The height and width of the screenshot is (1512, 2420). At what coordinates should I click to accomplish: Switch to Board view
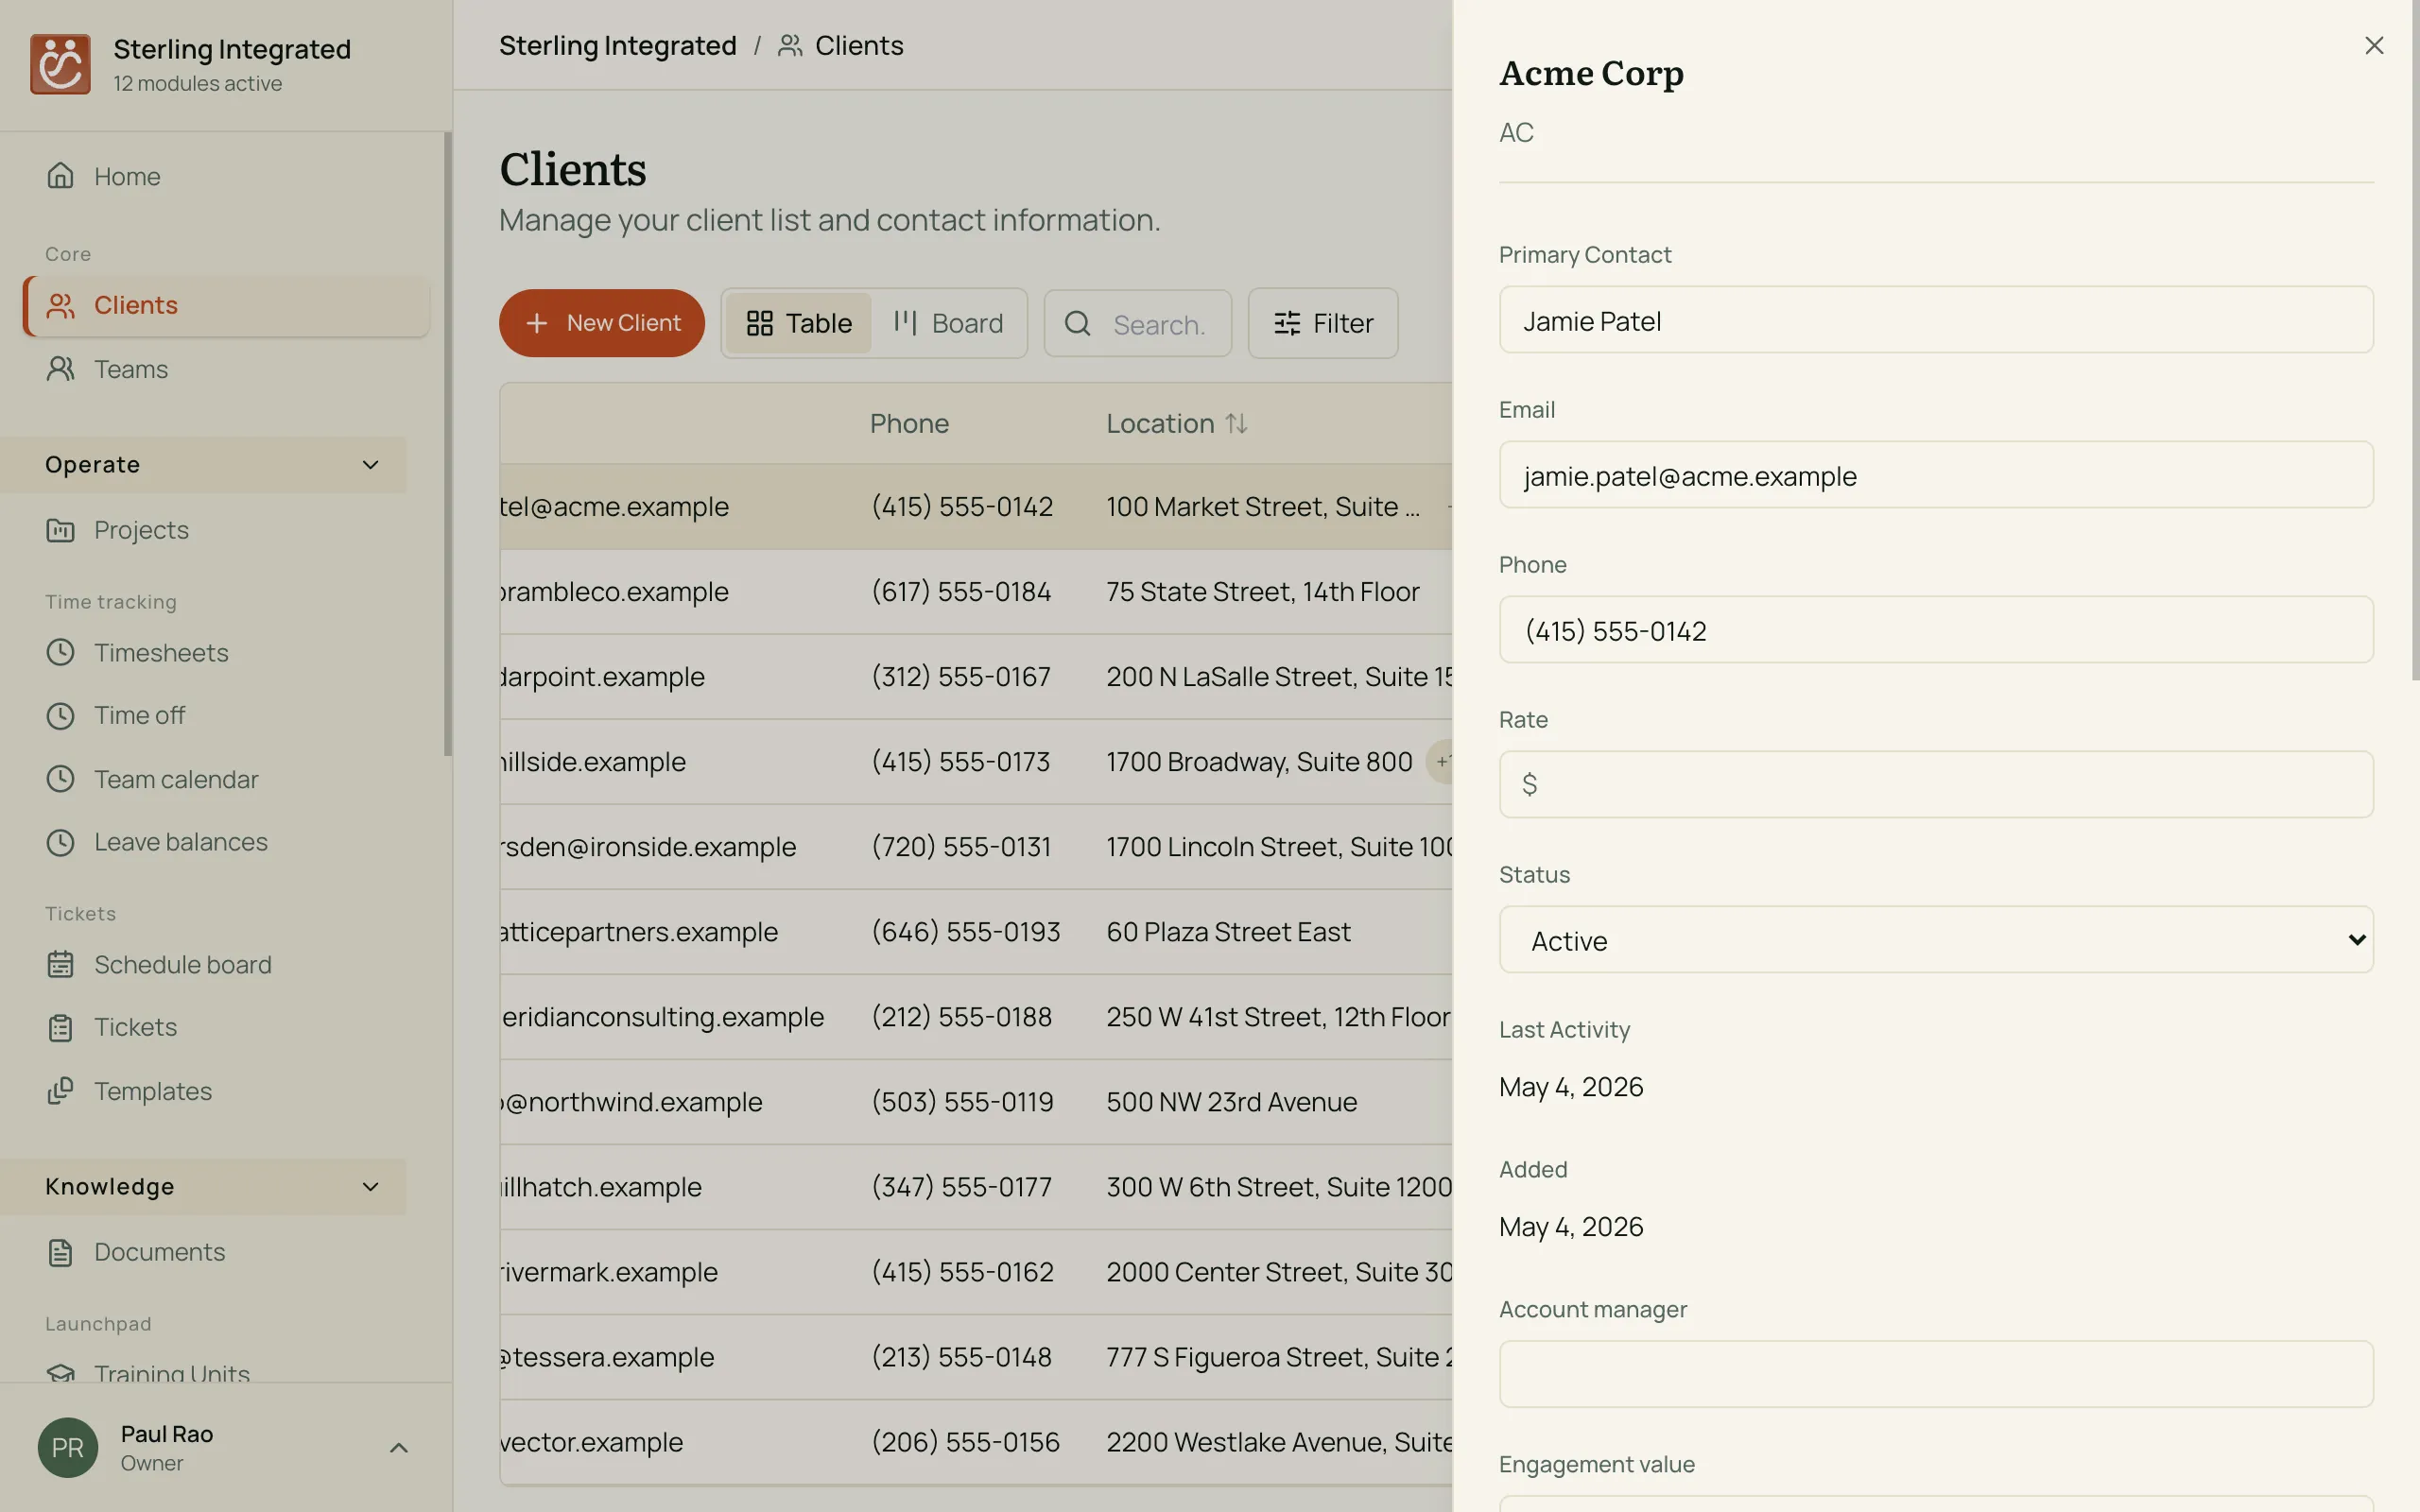(947, 323)
